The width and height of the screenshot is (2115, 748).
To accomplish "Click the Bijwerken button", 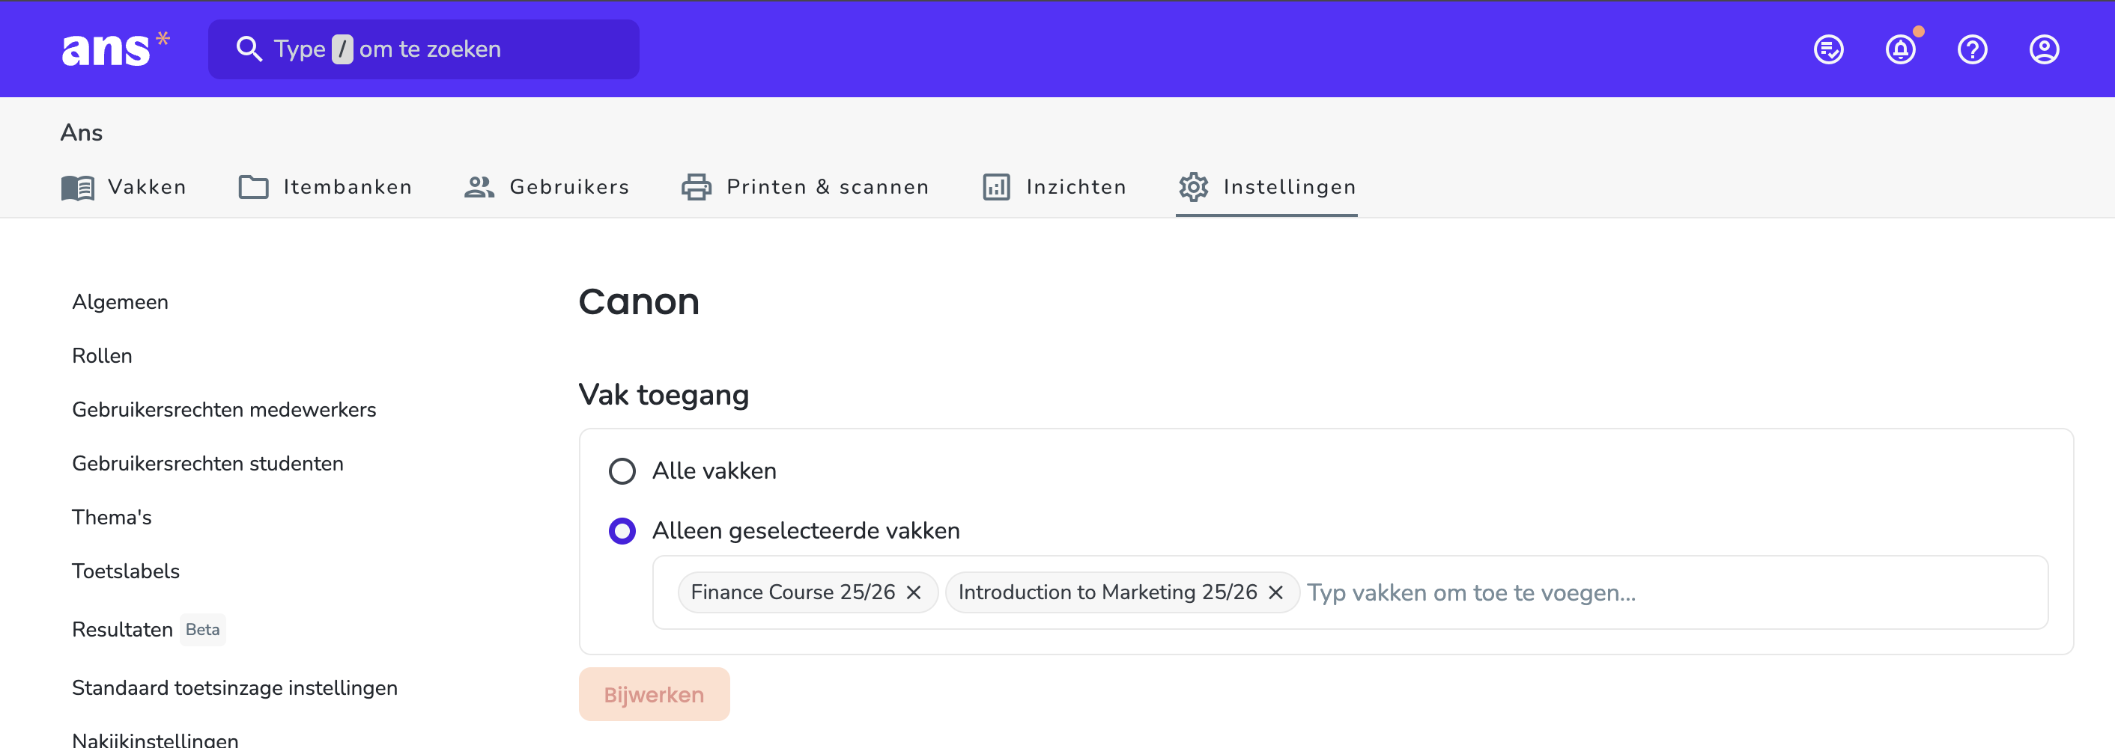I will [x=655, y=695].
